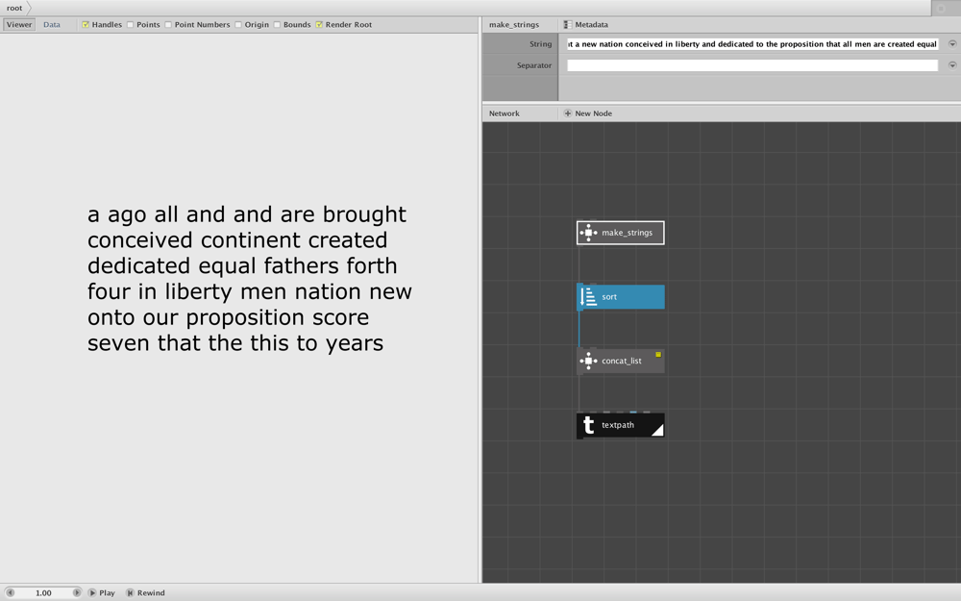Click the rendered-node corner triangle on textpath
This screenshot has height=601, width=961.
[658, 431]
